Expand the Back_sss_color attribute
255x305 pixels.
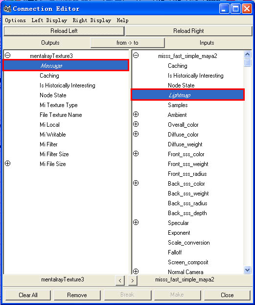(x=136, y=183)
